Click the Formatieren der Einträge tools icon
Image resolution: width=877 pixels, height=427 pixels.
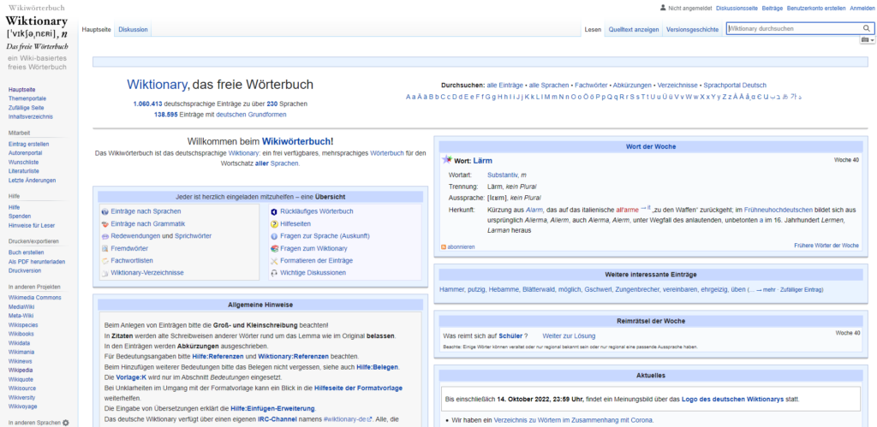click(x=274, y=261)
